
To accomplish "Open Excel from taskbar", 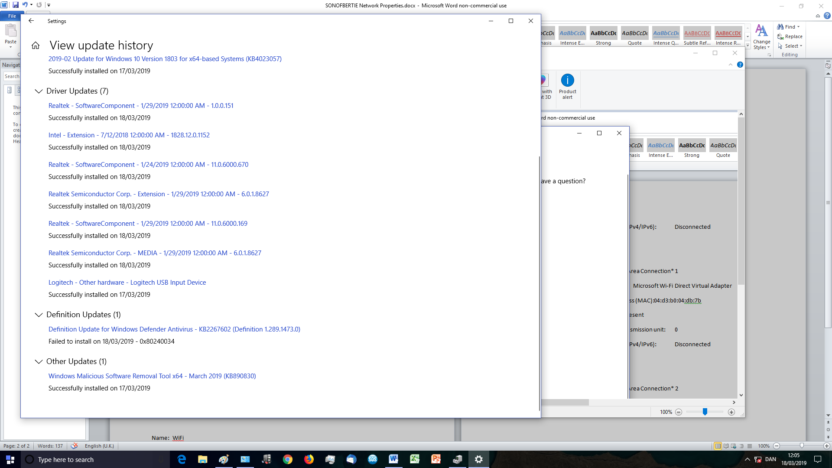I will click(415, 459).
